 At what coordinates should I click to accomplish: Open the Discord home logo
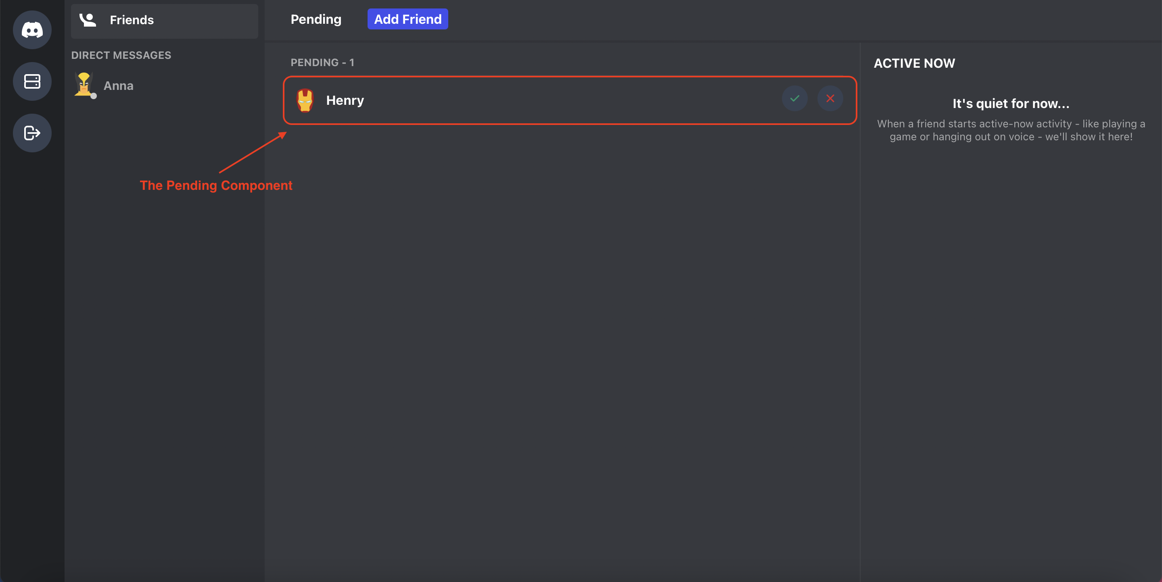tap(32, 30)
